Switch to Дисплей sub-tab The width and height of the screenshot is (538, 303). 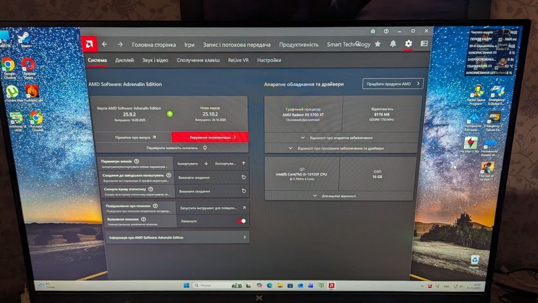click(x=125, y=60)
